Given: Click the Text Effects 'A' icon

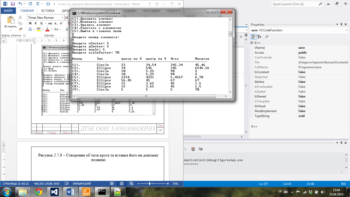Looking at the screenshot, I should [30, 29].
